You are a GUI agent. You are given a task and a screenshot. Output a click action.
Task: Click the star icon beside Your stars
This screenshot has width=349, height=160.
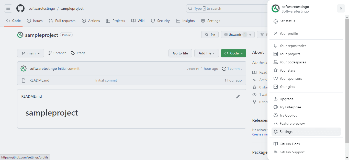pyautogui.click(x=276, y=70)
